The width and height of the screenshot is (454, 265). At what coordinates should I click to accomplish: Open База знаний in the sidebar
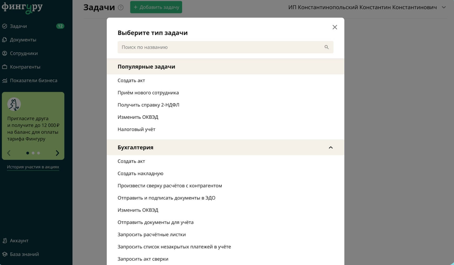point(24,254)
